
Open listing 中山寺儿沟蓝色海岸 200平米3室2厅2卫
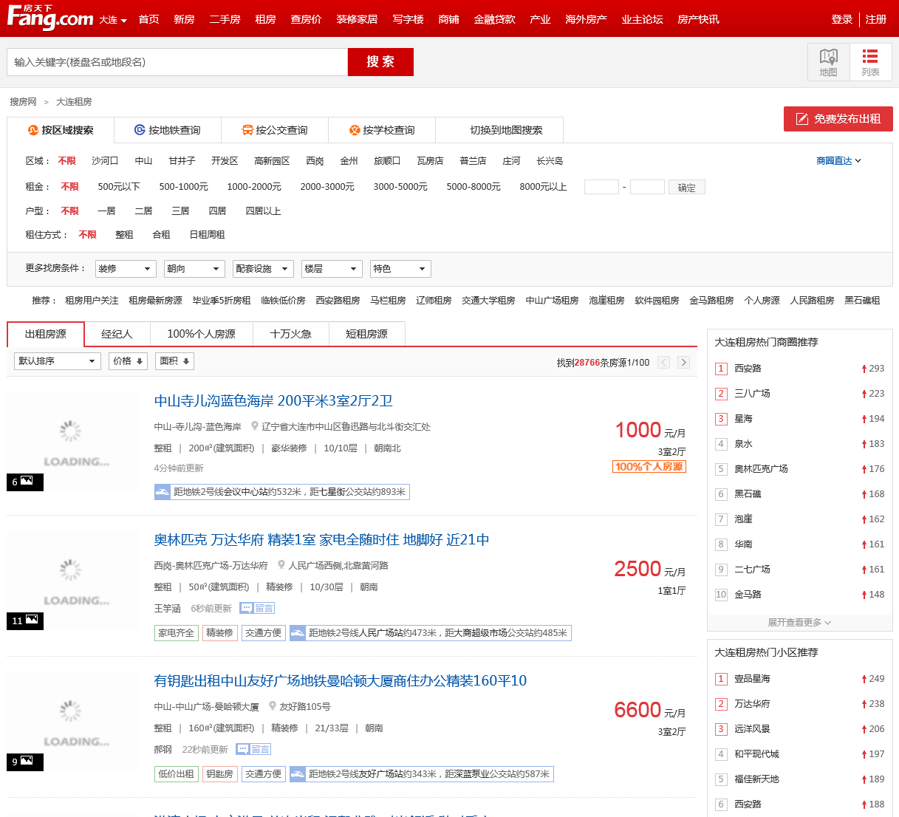point(273,401)
